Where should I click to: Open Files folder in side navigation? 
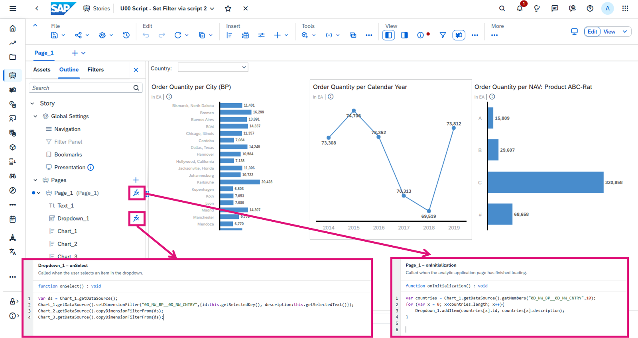pos(13,57)
